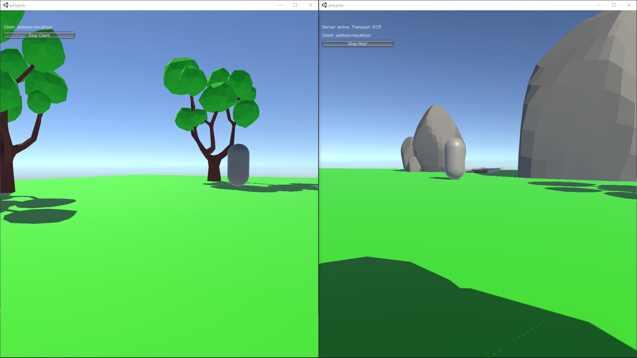Click Unity logo icon in right window
637x358 pixels.
pyautogui.click(x=324, y=5)
